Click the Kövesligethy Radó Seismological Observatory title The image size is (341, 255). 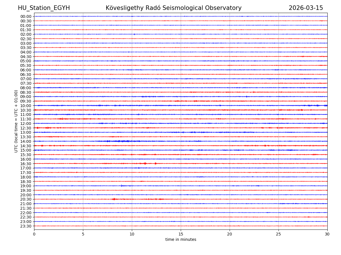173,8
